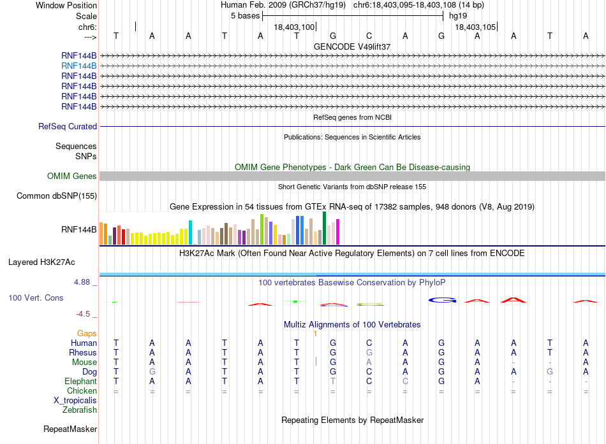Click the orange gap marker in the Mouse row

coord(316,361)
